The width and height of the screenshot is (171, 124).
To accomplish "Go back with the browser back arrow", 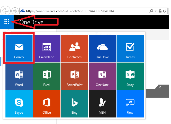I will click(5, 11).
